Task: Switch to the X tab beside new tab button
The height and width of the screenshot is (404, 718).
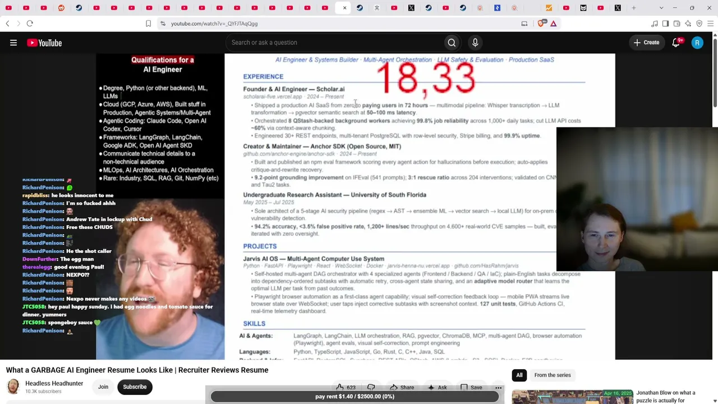Action: pyautogui.click(x=618, y=8)
